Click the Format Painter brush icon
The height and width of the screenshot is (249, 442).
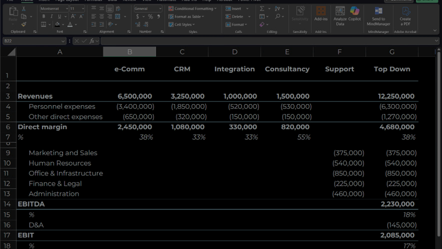point(24,24)
